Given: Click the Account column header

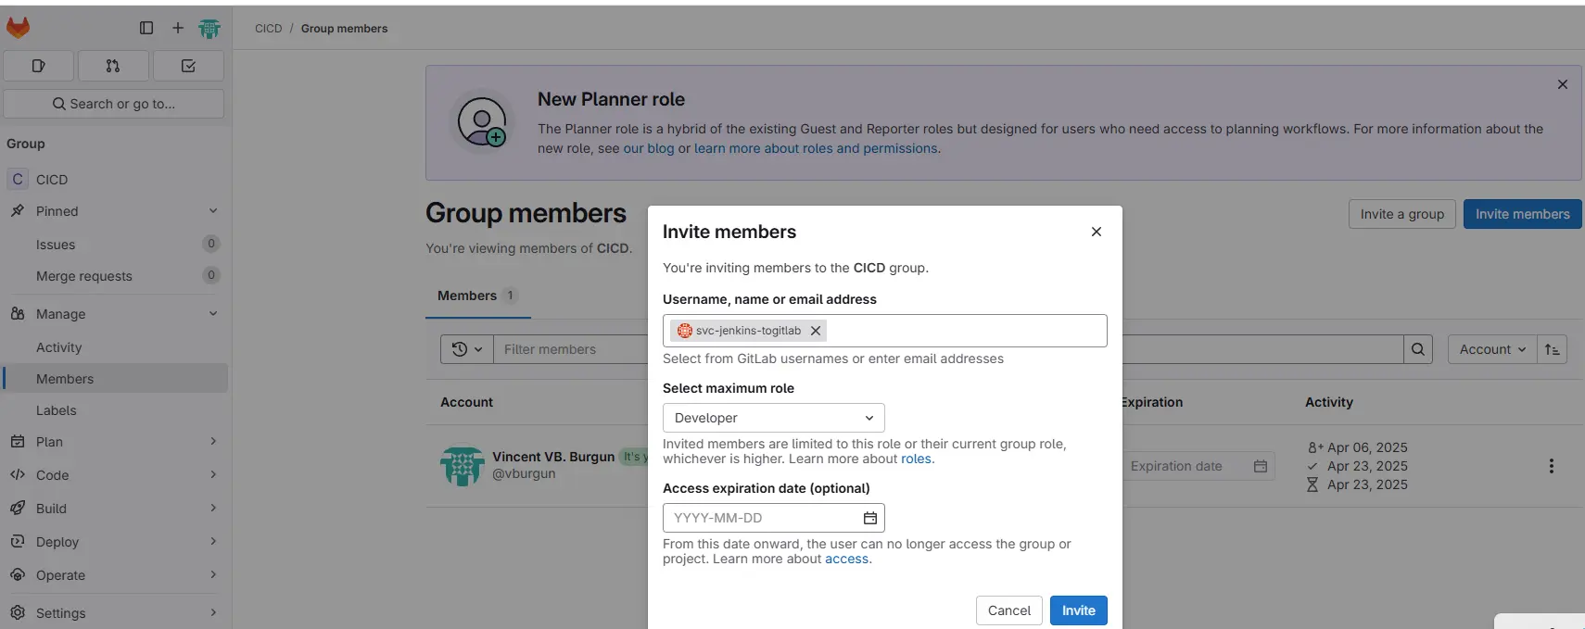Looking at the screenshot, I should (x=466, y=402).
